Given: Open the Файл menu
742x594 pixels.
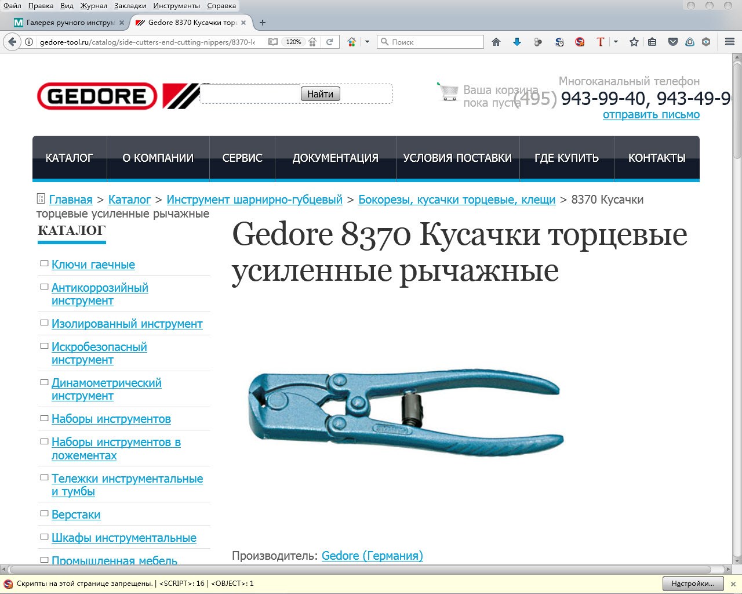Looking at the screenshot, I should click(x=12, y=6).
